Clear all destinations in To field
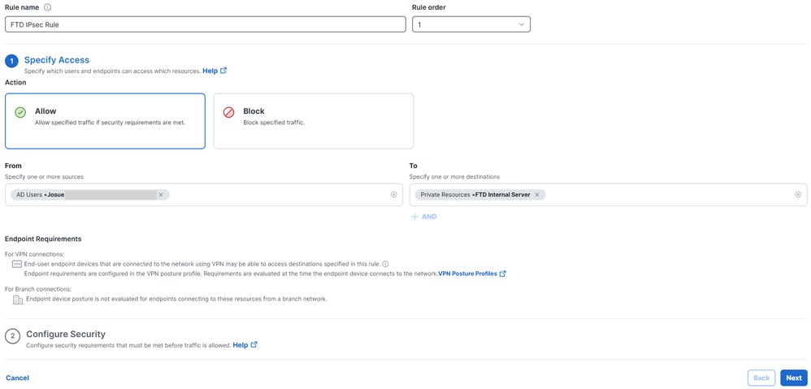 798,195
